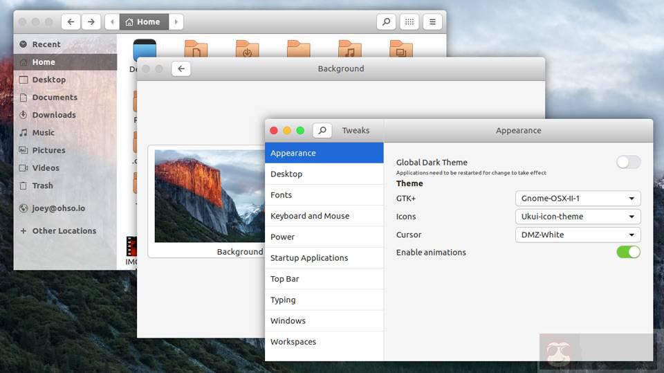
Task: Toggle Global Dark Theme switch
Action: [x=629, y=162]
